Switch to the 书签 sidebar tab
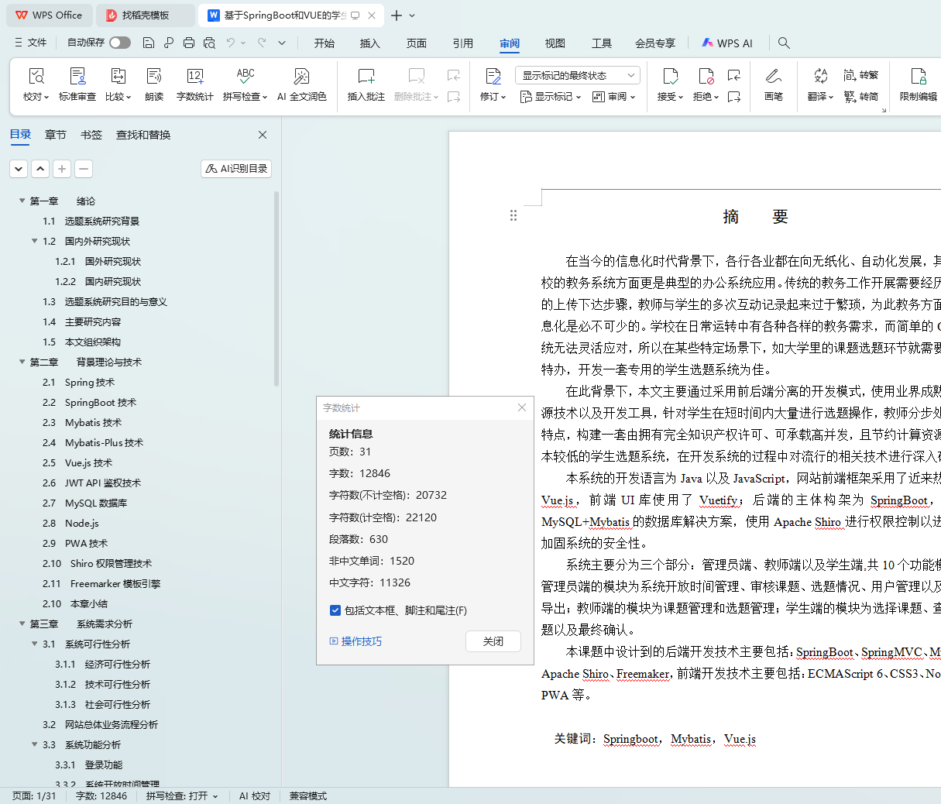Viewport: 941px width, 804px height. pos(91,135)
